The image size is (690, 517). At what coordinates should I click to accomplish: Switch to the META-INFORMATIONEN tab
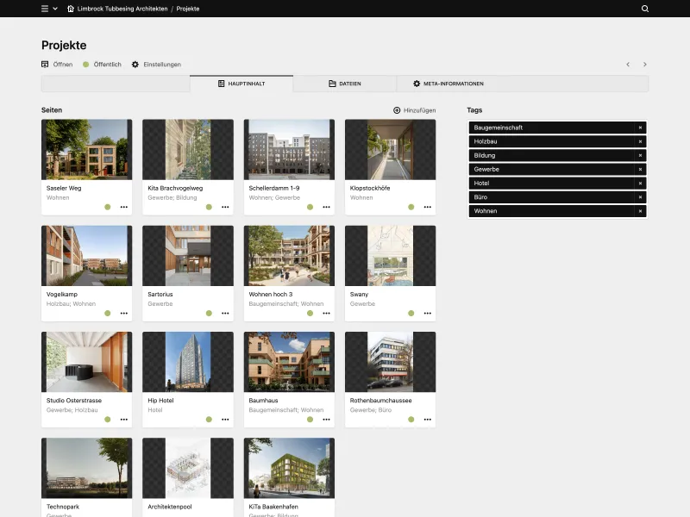coord(448,84)
